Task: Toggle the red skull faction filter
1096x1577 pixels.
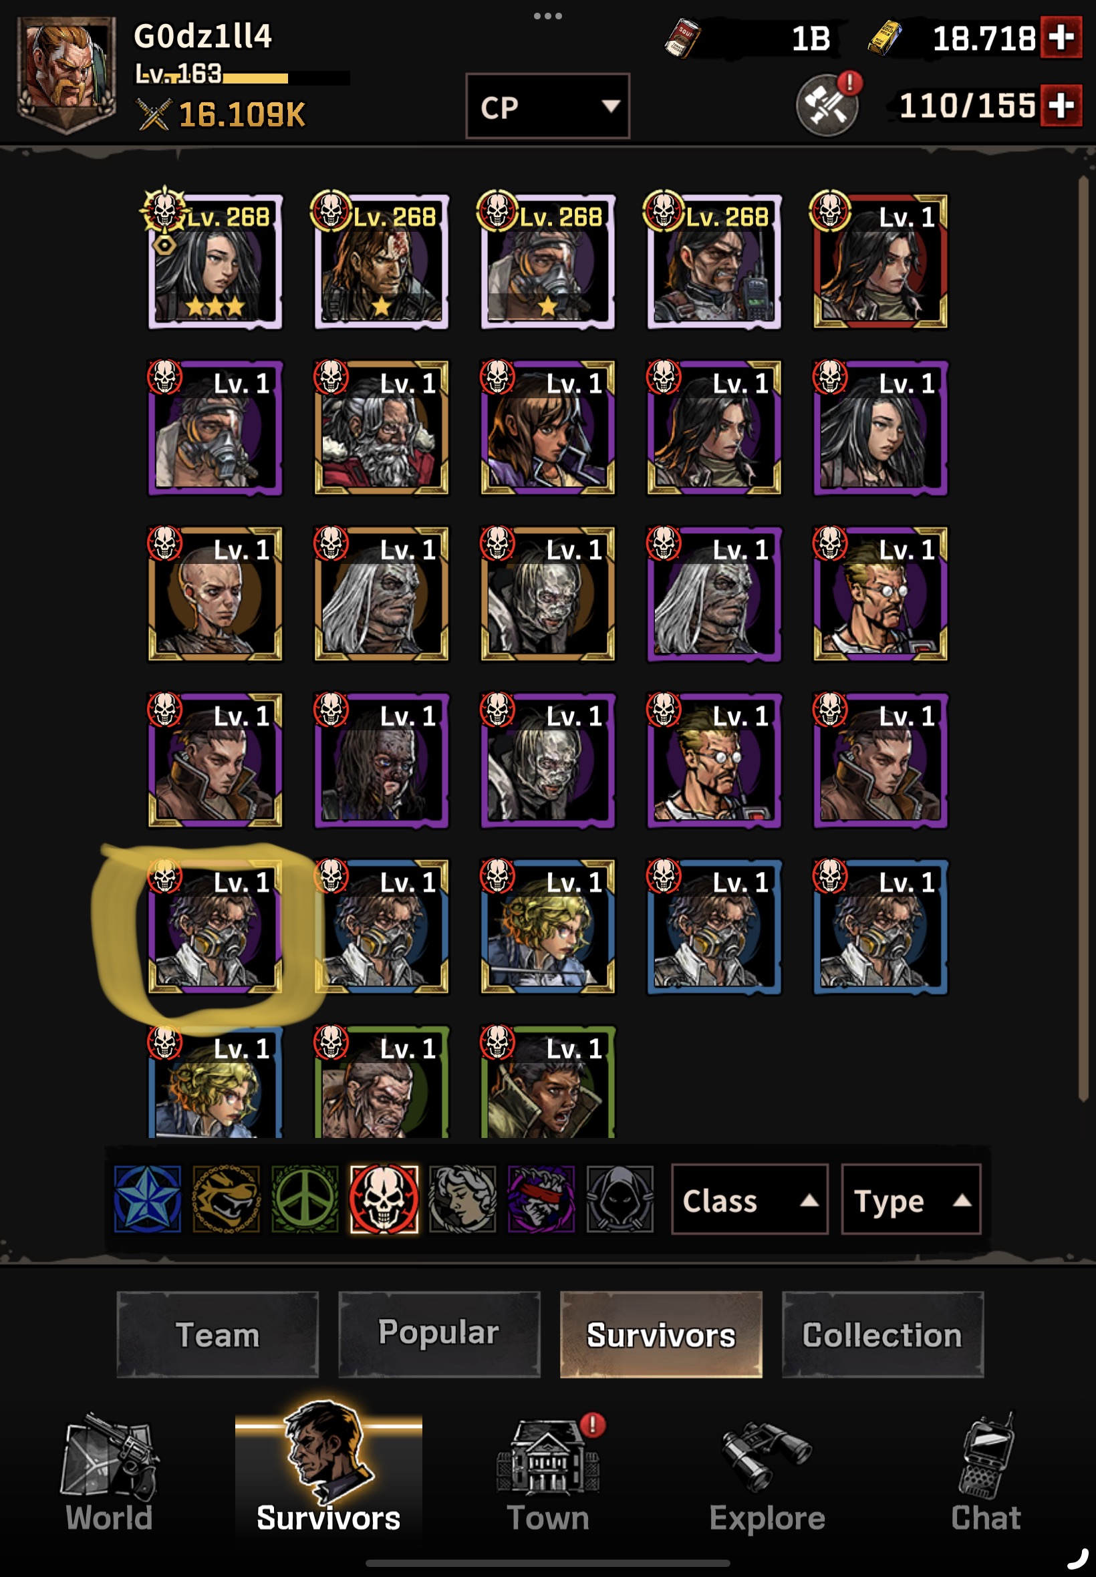Action: (384, 1199)
